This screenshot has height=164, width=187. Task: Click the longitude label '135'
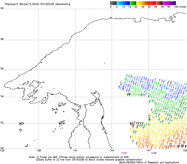(x=2, y=150)
